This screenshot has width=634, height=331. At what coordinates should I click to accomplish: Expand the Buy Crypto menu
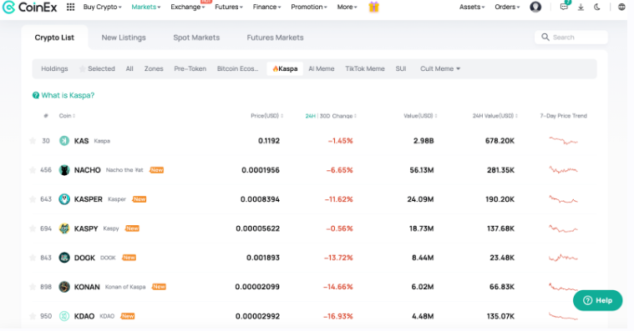[x=102, y=7]
